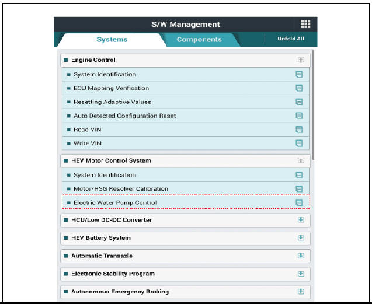This screenshot has width=372, height=304.
Task: Click the Electronic Stability Program label
Action: click(113, 274)
